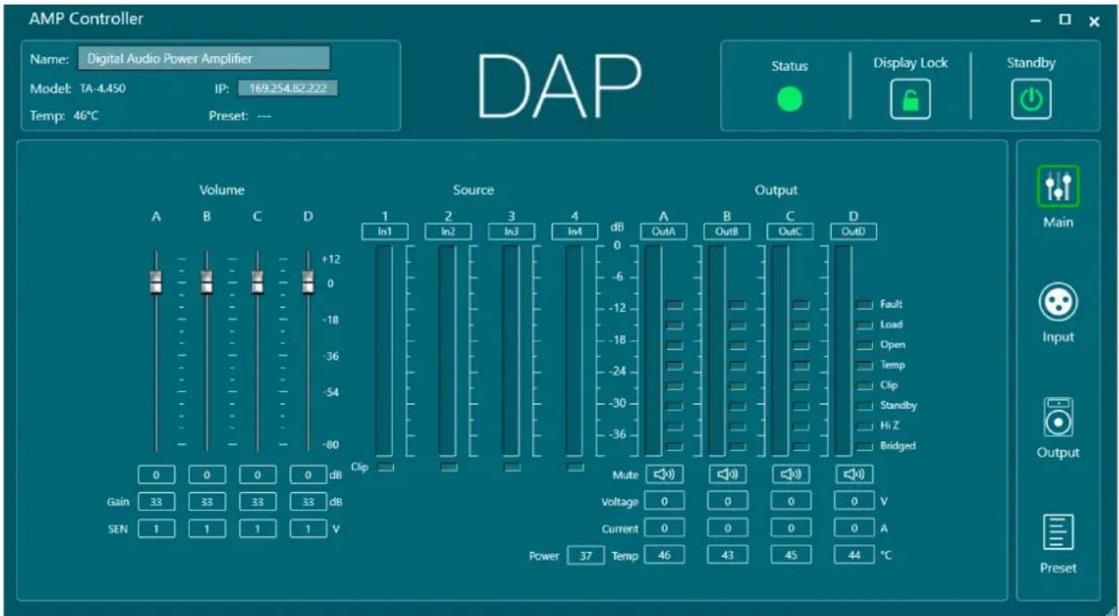Mute output channel A

tap(665, 474)
